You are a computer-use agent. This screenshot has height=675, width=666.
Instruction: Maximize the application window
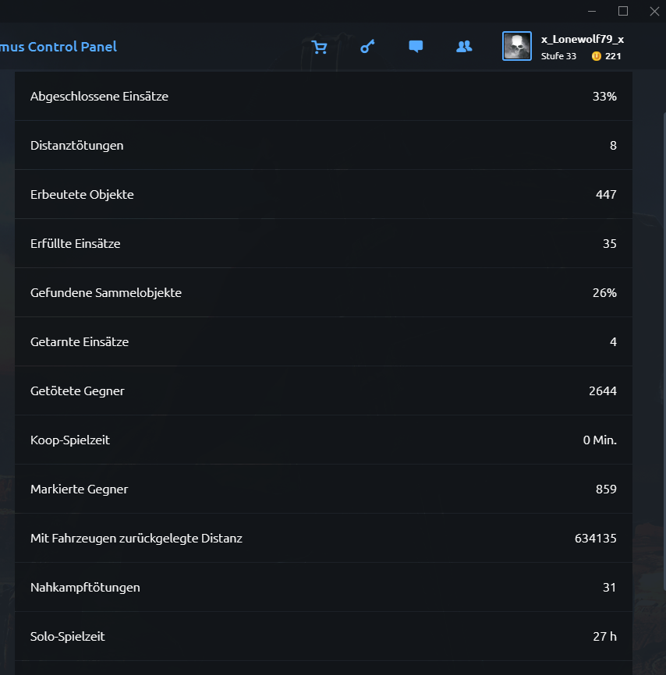[623, 11]
